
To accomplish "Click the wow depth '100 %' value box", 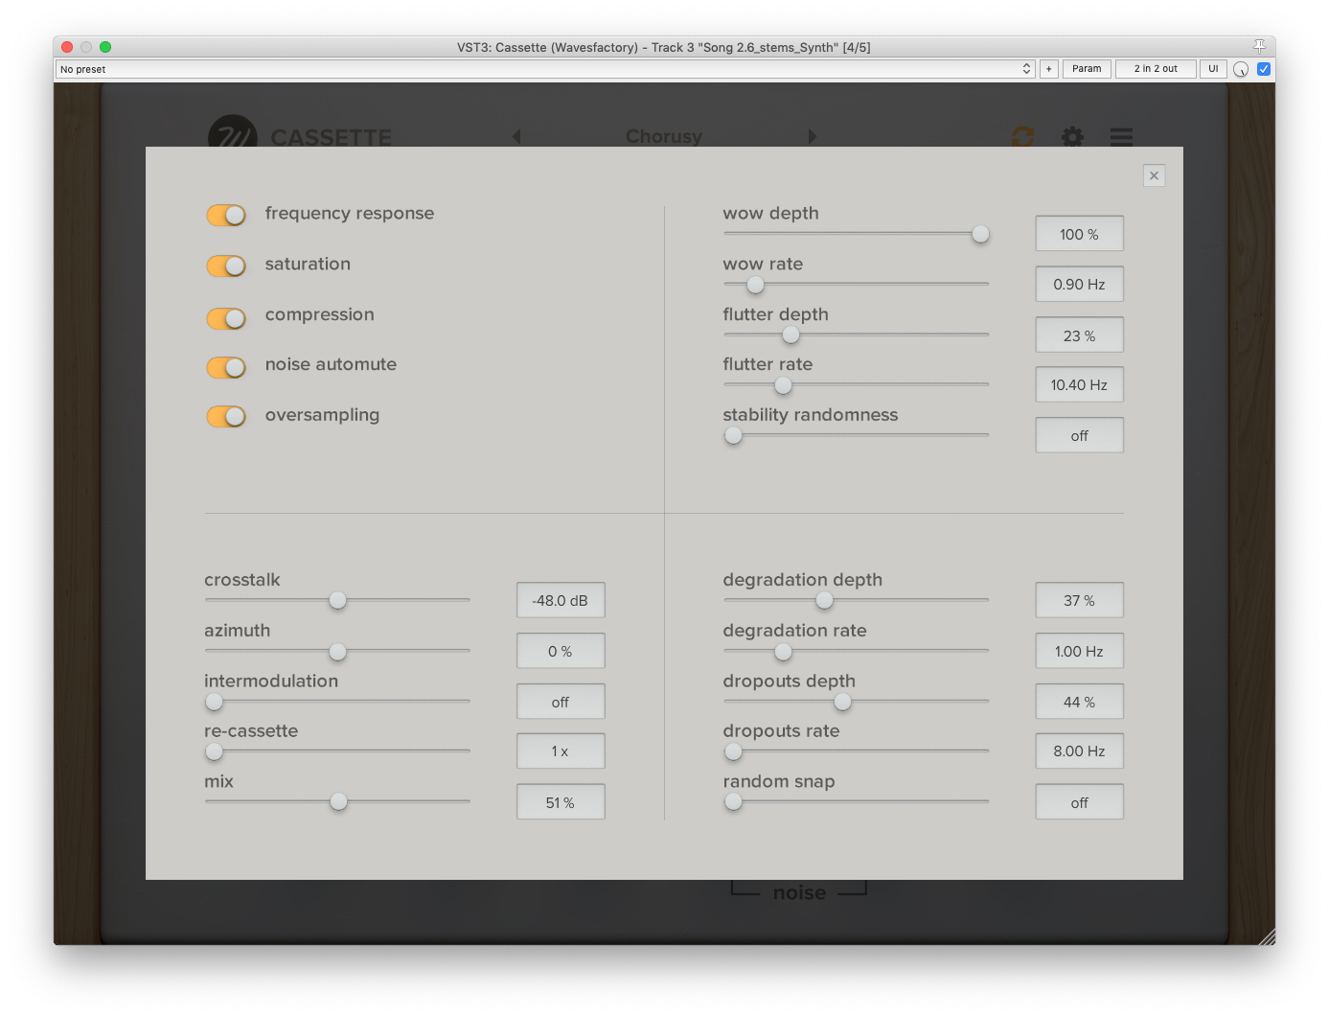I will (x=1079, y=234).
